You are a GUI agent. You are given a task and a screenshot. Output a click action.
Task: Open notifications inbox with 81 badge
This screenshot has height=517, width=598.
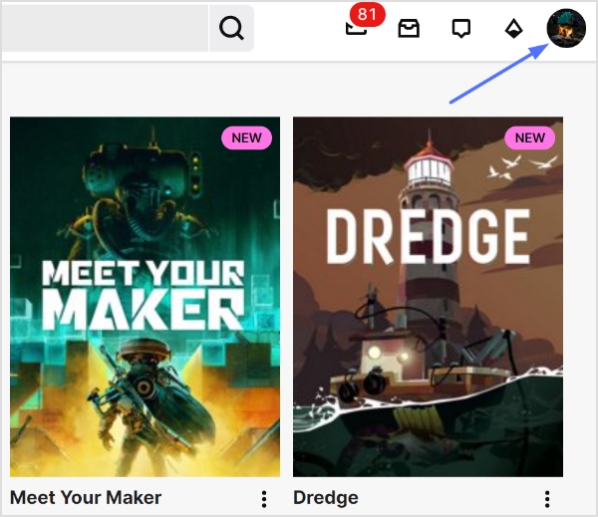click(x=357, y=28)
